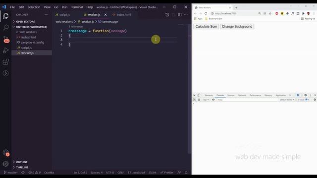Image resolution: width=317 pixels, height=178 pixels.
Task: Click the master branch indicator in the status bar
Action: 11,173
